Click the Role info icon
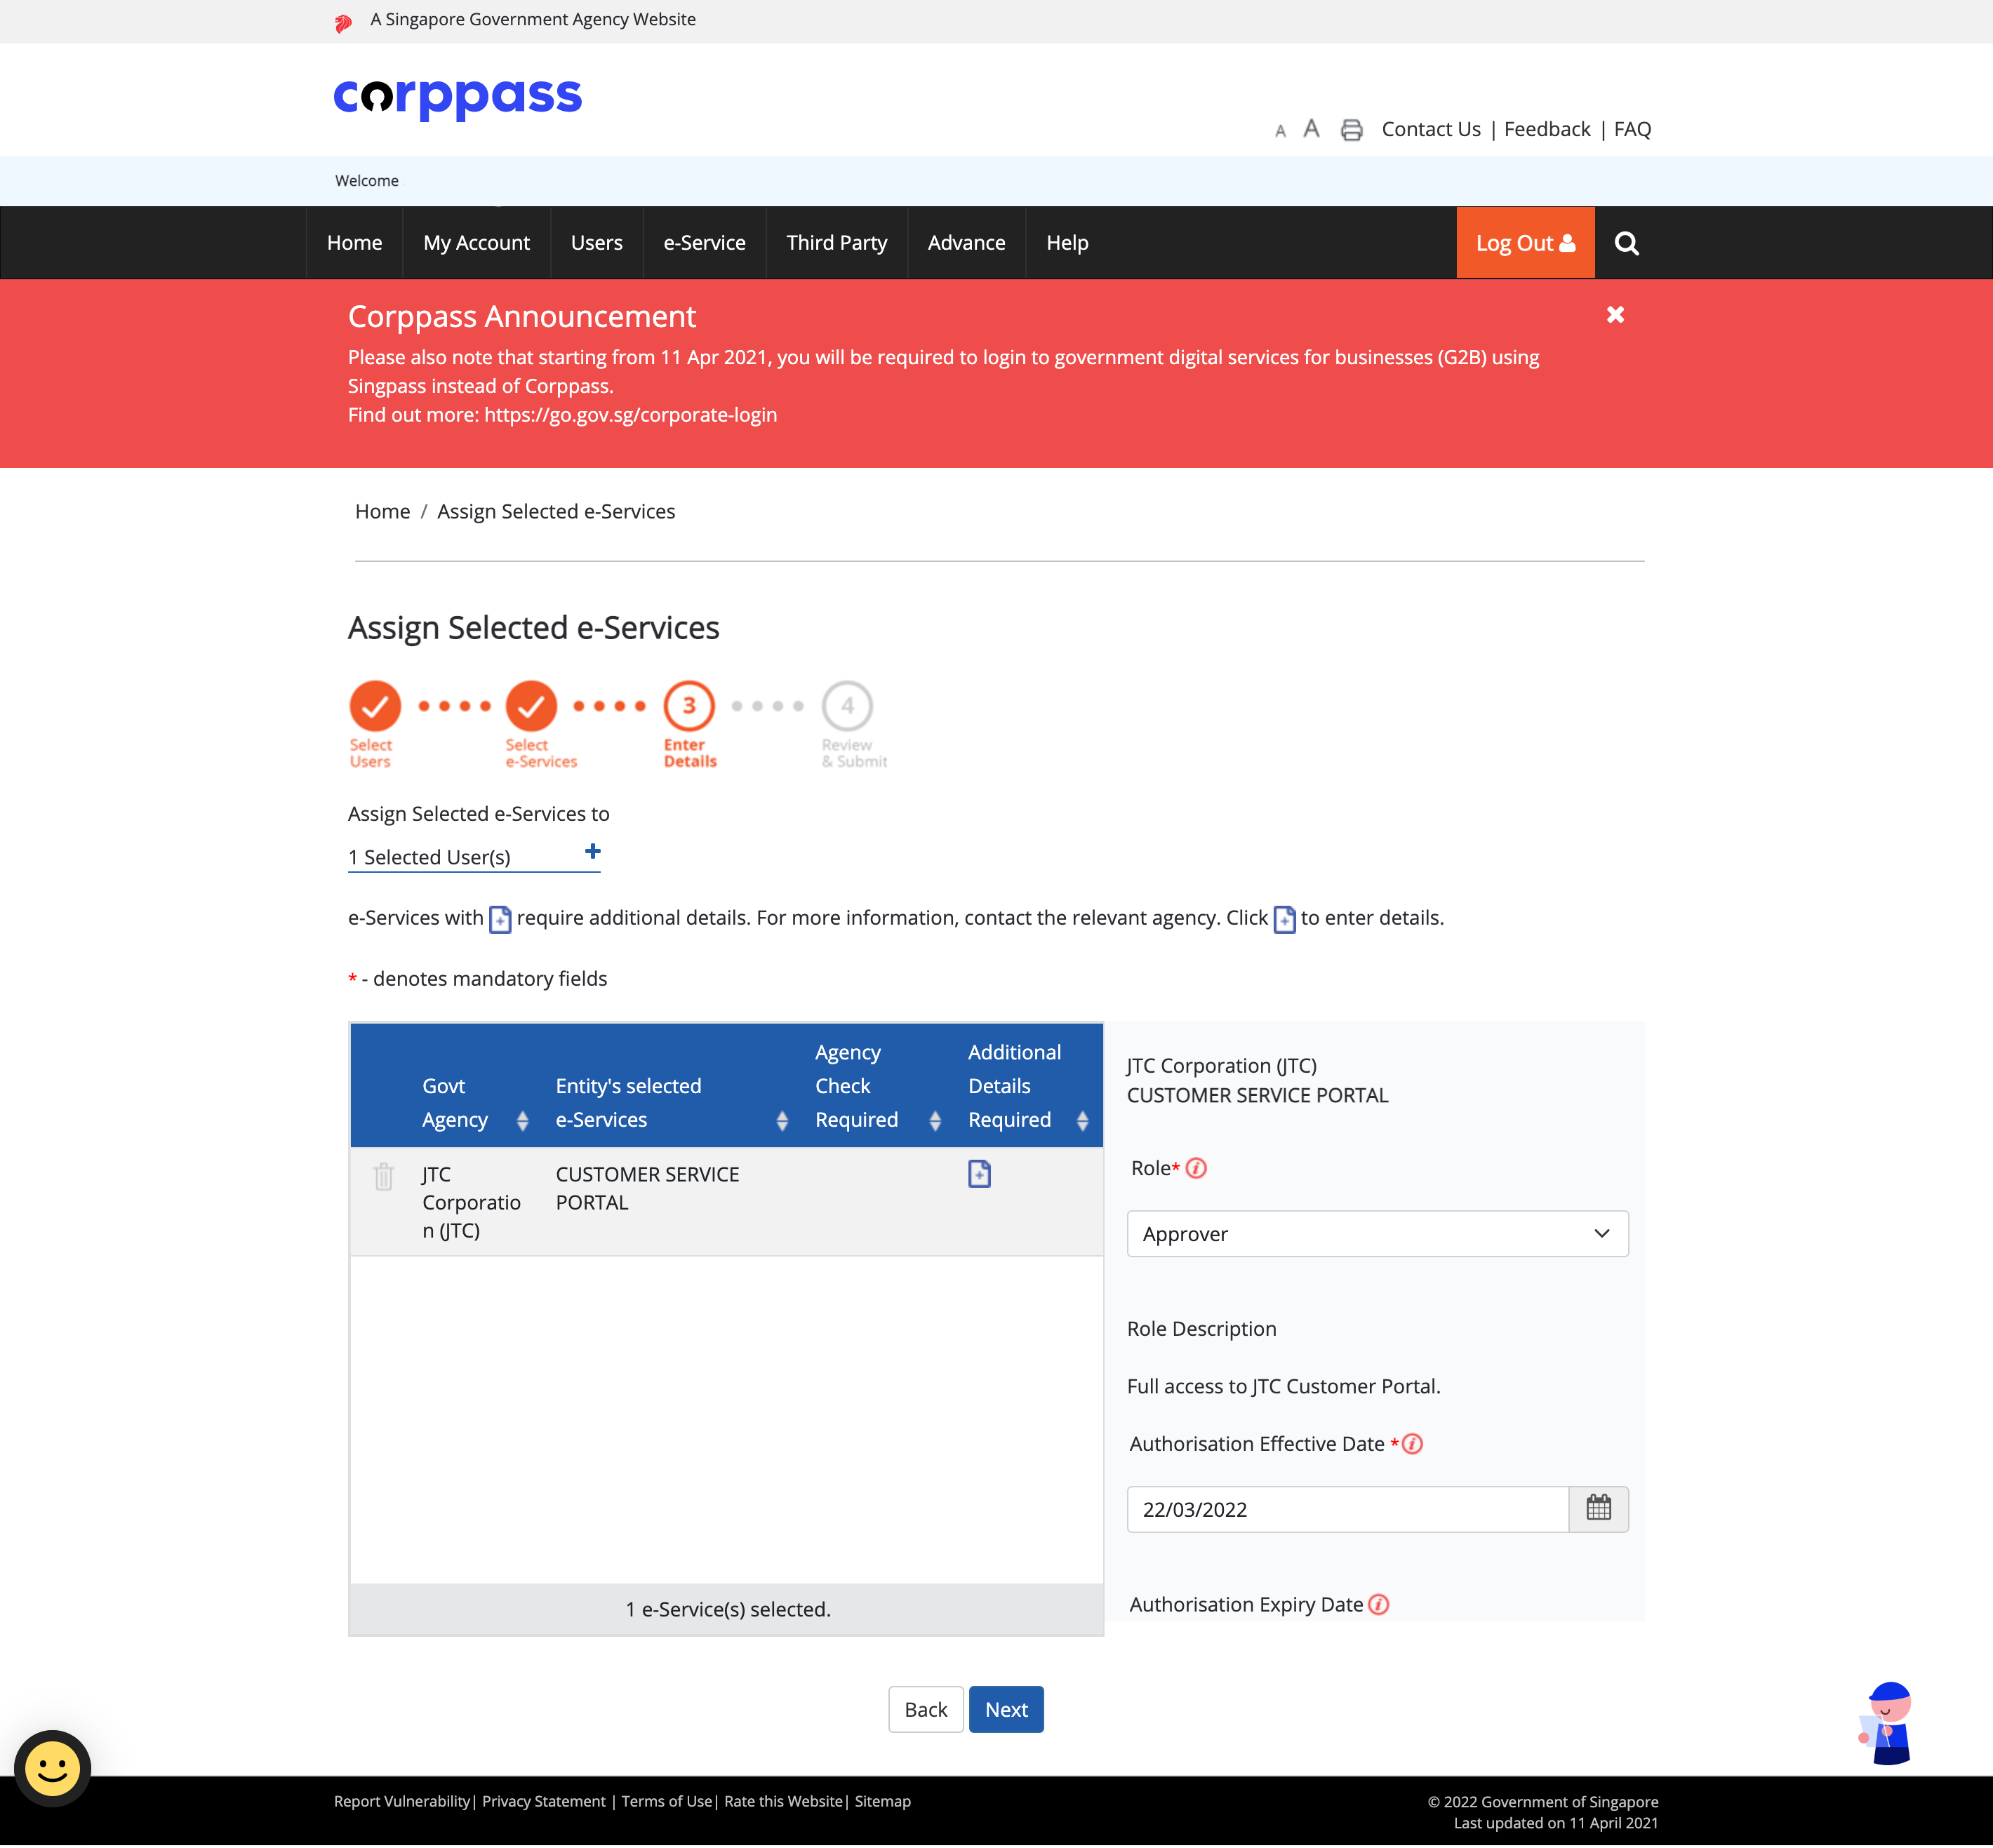The width and height of the screenshot is (1993, 1848). point(1196,1168)
